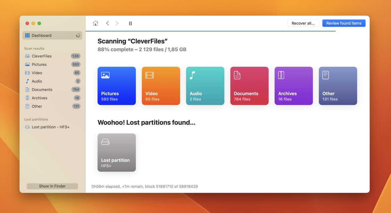Open the teal Audio 2 files card
391x213 pixels.
tap(205, 86)
